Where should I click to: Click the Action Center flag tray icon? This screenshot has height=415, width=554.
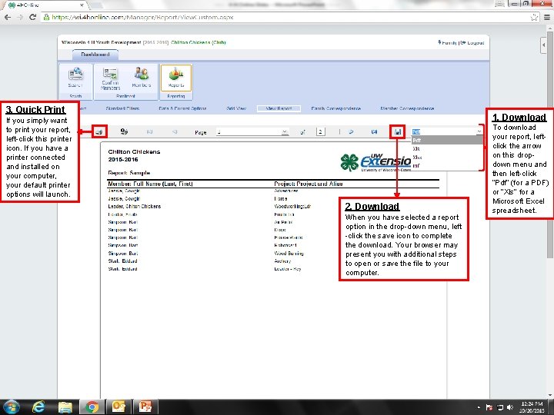489,407
